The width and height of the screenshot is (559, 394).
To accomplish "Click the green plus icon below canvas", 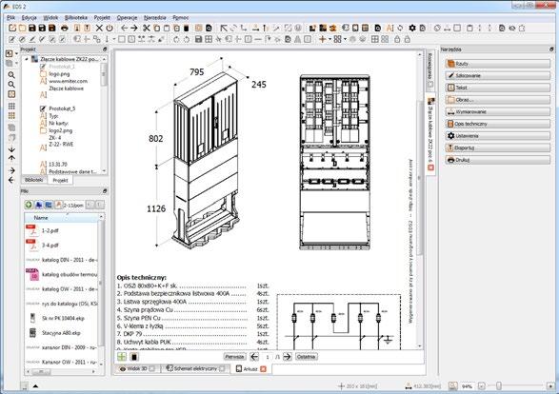I will (122, 357).
